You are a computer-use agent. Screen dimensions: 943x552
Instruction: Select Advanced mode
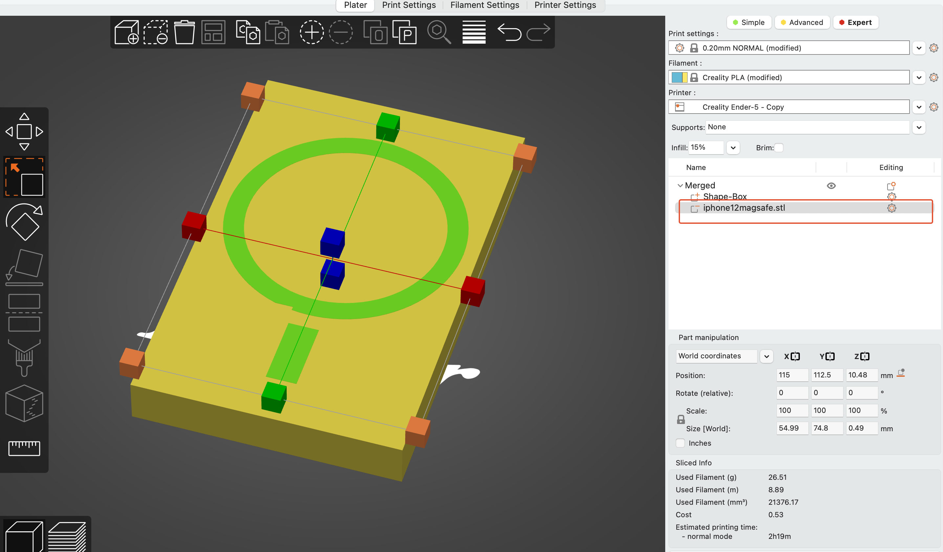pyautogui.click(x=802, y=22)
